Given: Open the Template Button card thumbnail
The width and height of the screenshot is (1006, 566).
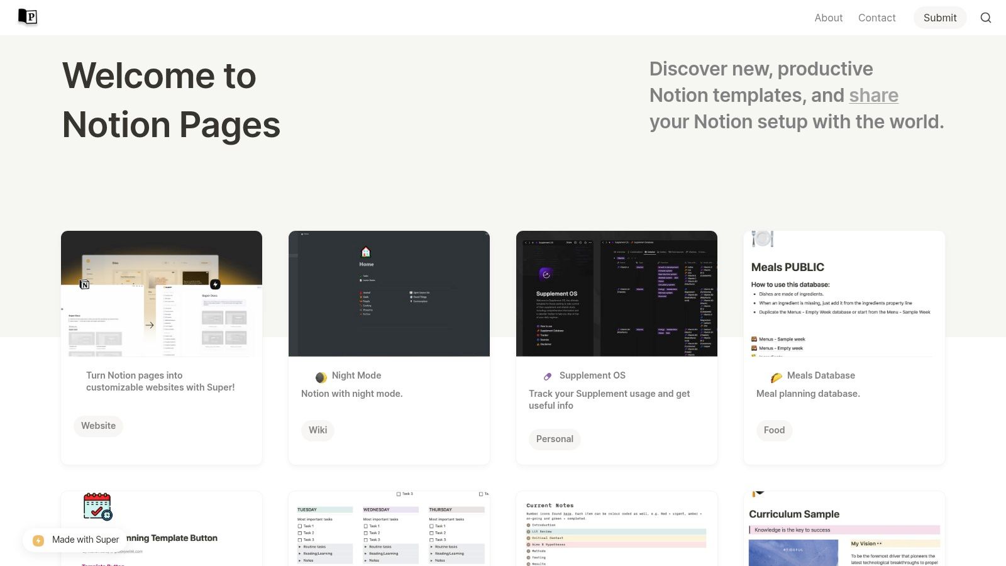Looking at the screenshot, I should coord(162,528).
